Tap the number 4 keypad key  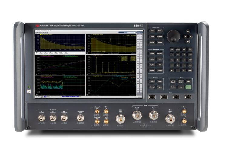point(172,60)
